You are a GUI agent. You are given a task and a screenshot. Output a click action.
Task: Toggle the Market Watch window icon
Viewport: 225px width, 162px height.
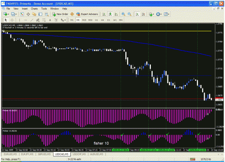pos(22,14)
